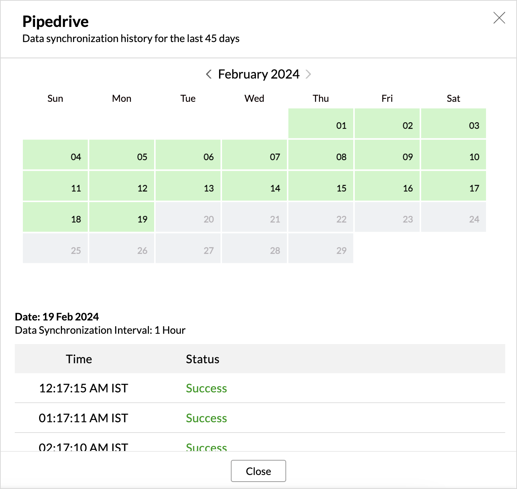
Task: Select February 10 in calendar
Action: tap(454, 155)
